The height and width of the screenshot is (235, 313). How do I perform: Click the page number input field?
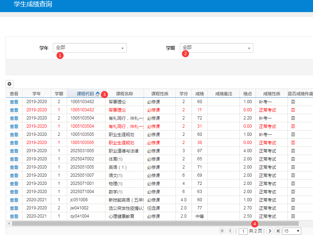click(x=243, y=231)
